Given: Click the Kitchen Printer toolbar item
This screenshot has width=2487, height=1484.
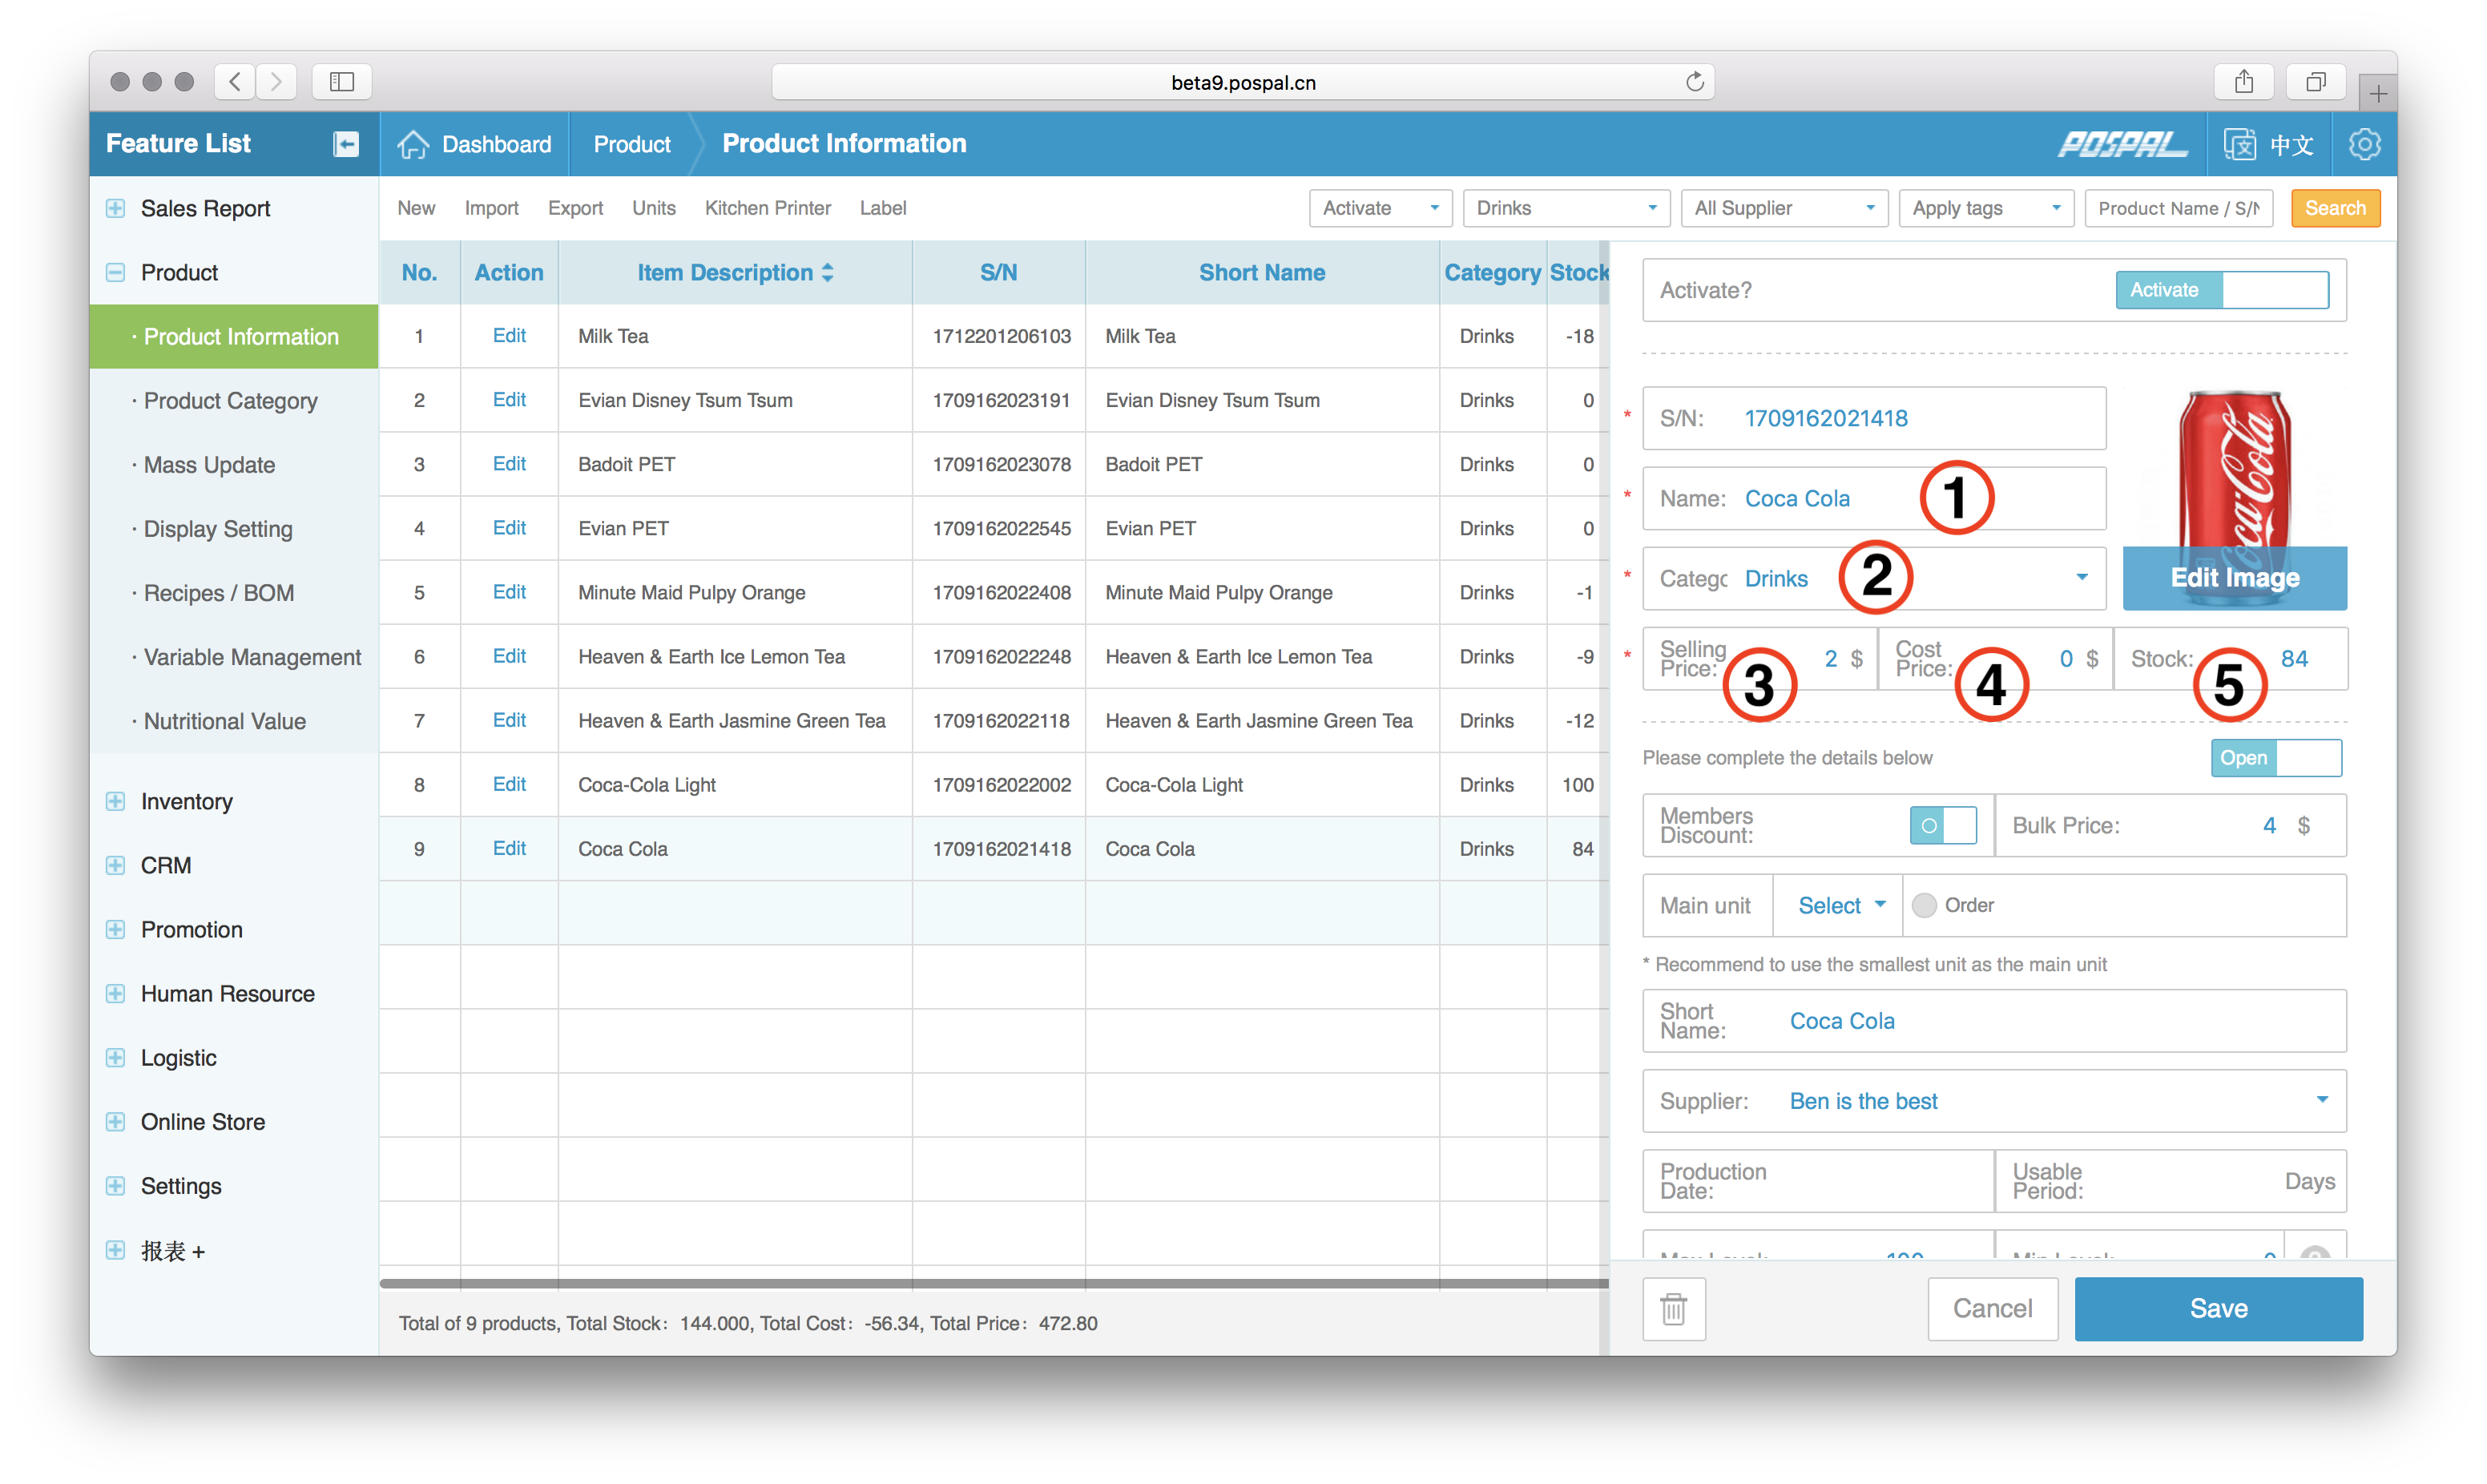Looking at the screenshot, I should tap(767, 208).
